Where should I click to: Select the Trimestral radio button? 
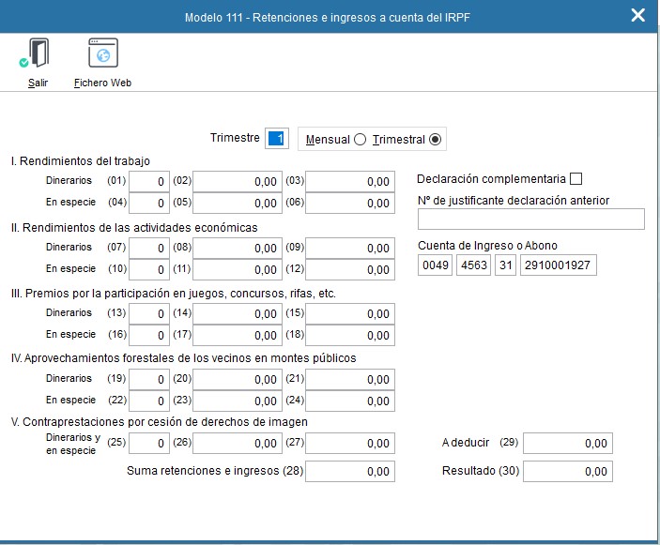(435, 140)
